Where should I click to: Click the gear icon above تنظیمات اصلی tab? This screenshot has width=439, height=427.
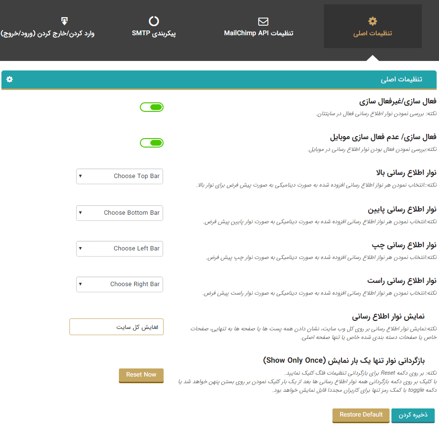pos(372,21)
